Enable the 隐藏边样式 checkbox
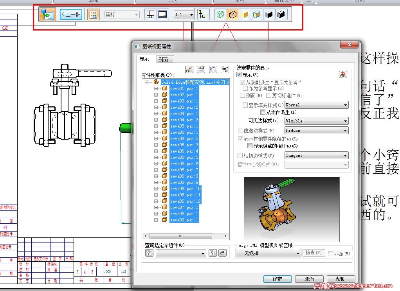400x291 pixels. (x=240, y=131)
